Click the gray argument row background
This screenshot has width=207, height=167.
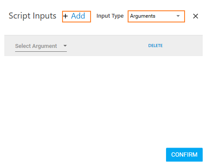tap(103, 46)
